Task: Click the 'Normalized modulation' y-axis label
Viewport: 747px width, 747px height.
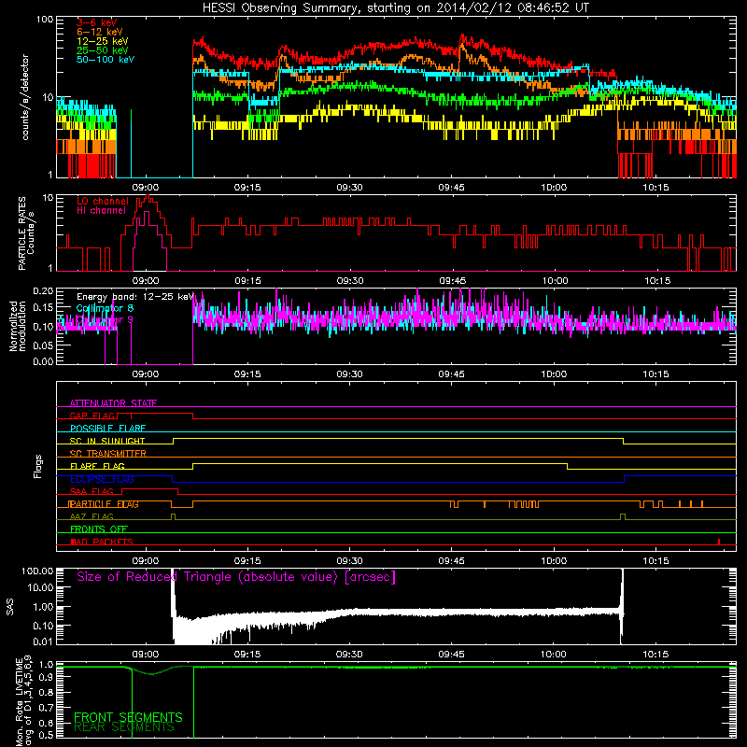Action: click(x=18, y=326)
